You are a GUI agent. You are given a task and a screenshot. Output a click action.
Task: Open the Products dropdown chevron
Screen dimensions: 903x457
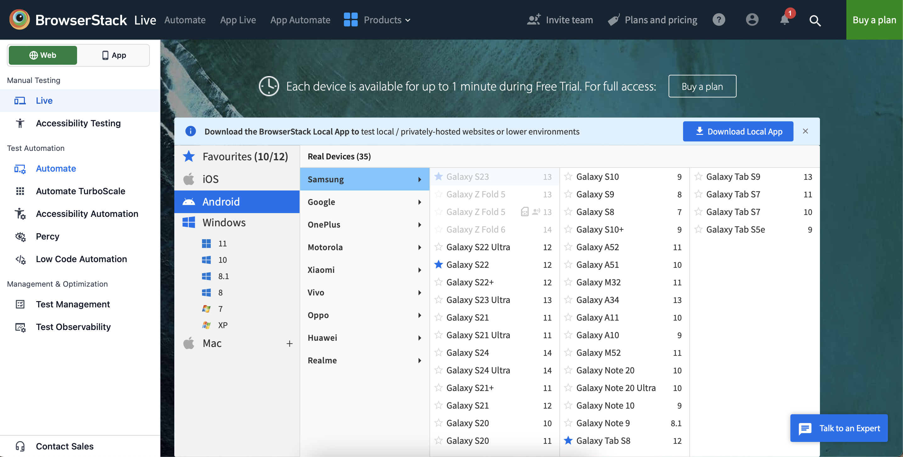pos(408,20)
